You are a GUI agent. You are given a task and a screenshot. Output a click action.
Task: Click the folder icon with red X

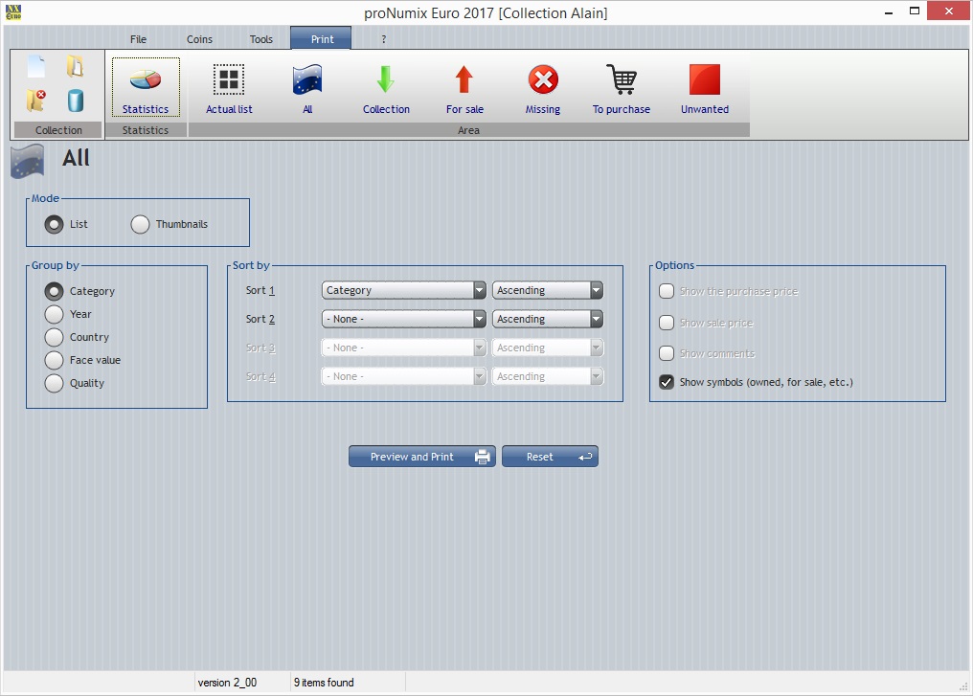36,100
